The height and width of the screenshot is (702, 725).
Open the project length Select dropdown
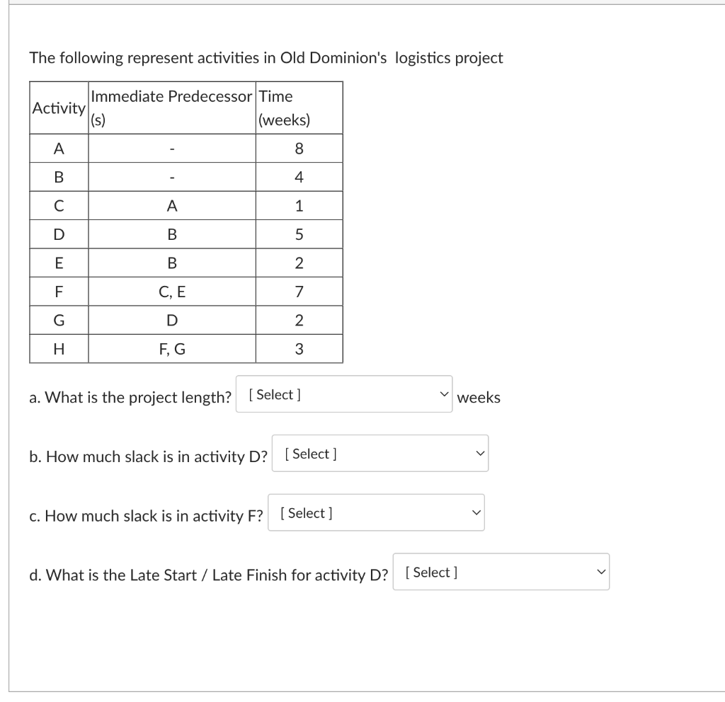pos(343,395)
